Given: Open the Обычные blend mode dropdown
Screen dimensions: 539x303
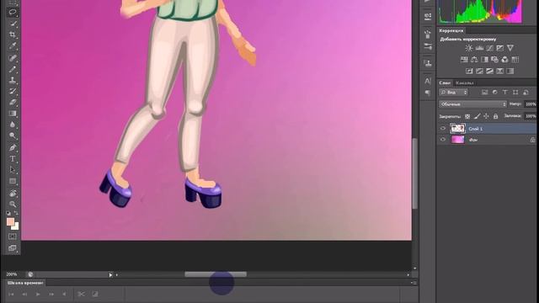Looking at the screenshot, I should [x=472, y=104].
